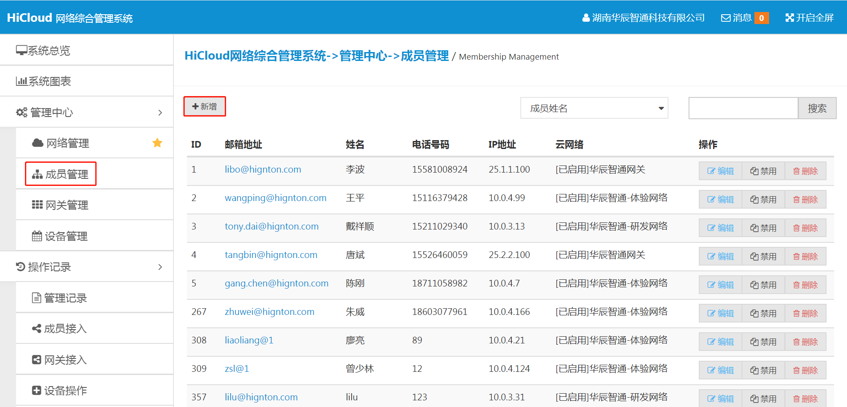Go to 成员管理 in sidebar
This screenshot has width=847, height=407.
point(61,174)
